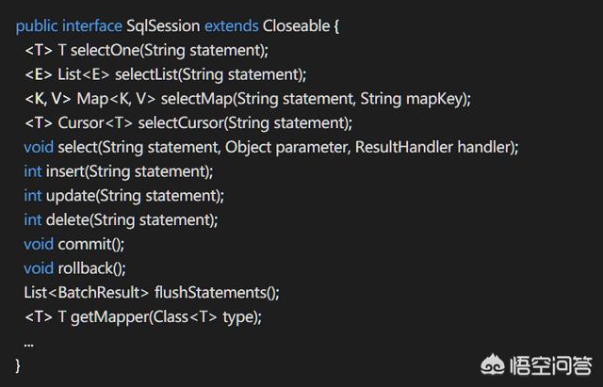Click the ellipsis line in code
Image resolution: width=603 pixels, height=387 pixels.
[x=29, y=345]
